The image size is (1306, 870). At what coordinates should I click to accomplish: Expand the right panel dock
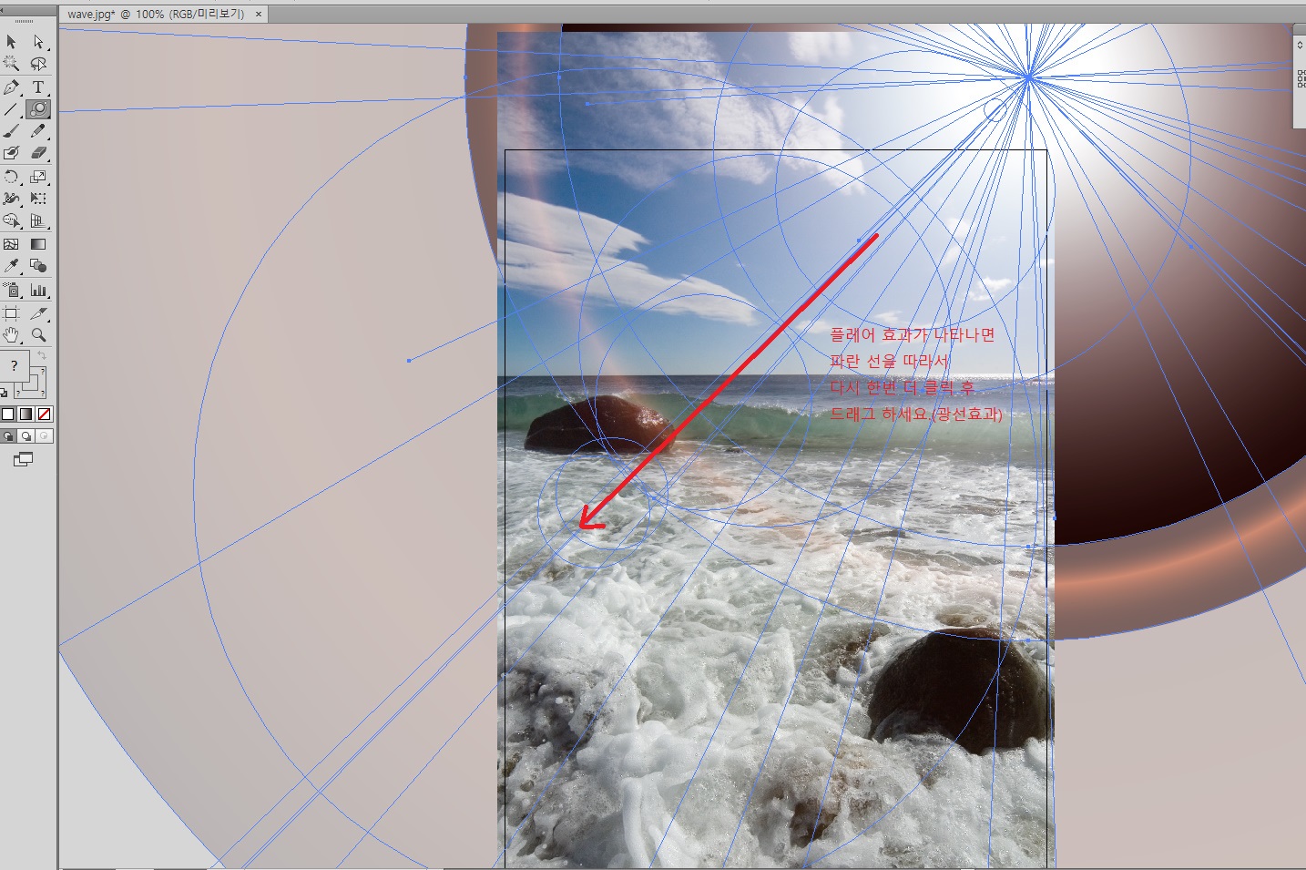click(1300, 46)
